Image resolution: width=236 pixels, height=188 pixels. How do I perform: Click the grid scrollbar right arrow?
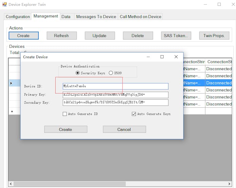tap(229, 184)
